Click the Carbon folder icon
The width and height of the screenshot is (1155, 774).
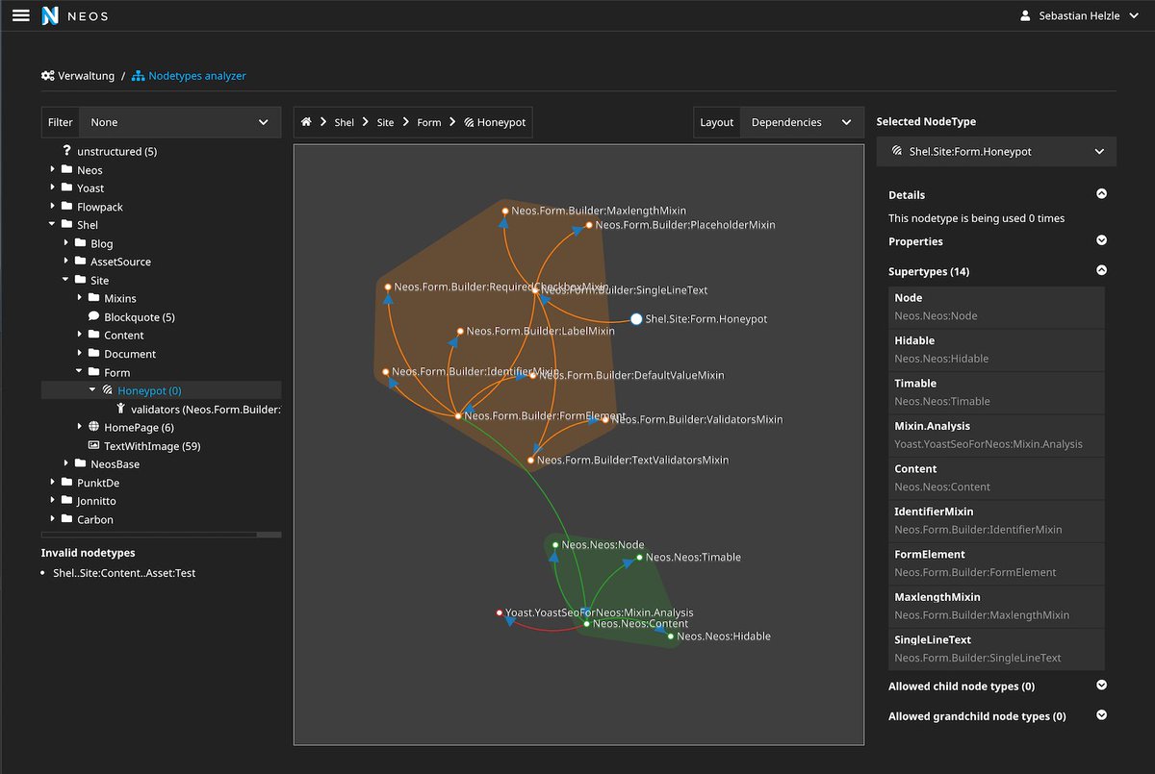click(66, 519)
